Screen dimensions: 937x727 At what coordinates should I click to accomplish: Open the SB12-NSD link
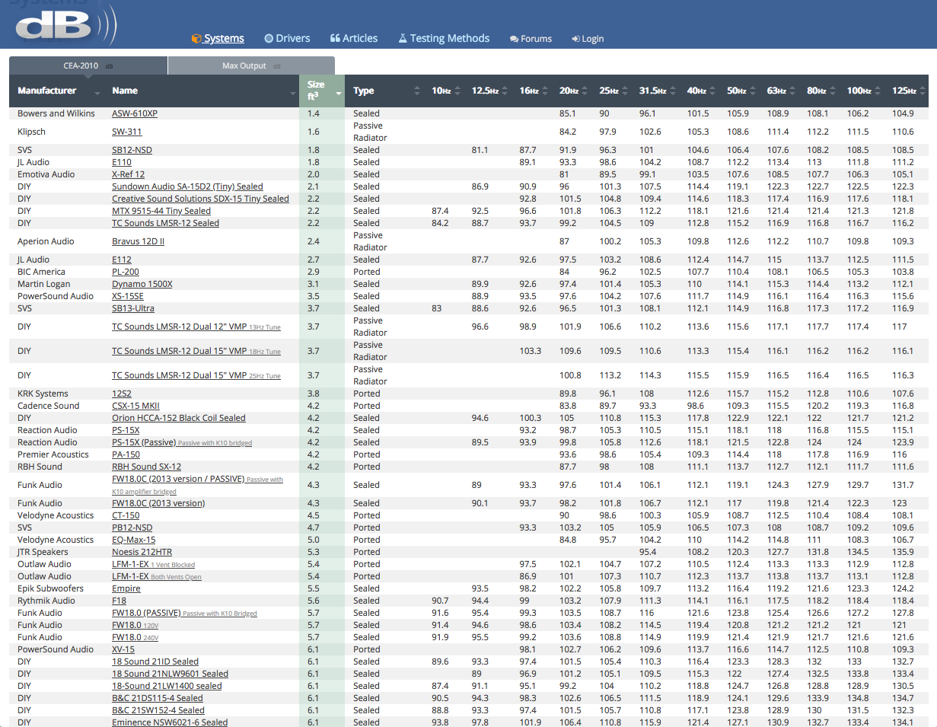point(132,150)
